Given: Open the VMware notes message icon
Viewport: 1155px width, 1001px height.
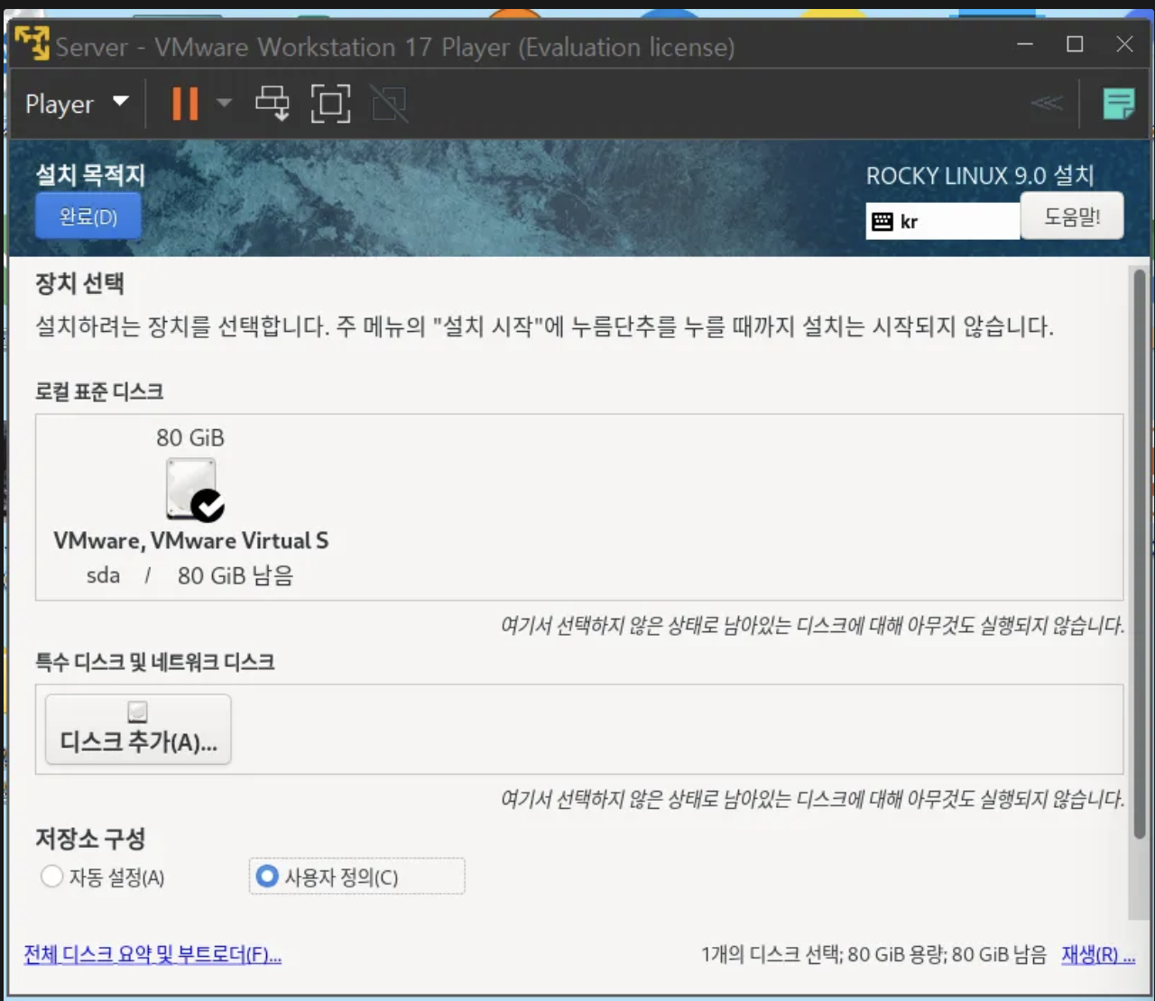Looking at the screenshot, I should click(x=1119, y=104).
